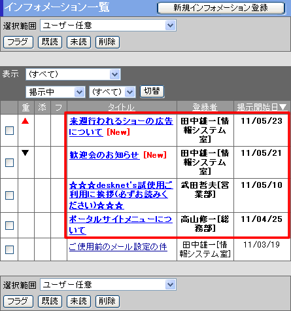Open bottom 選択範囲 ユーザー任意 dropdown
Image resolution: width=291 pixels, height=311 pixels.
click(x=108, y=285)
